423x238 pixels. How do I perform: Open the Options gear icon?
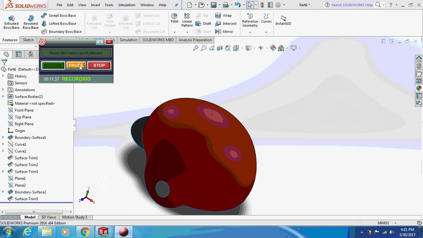click(x=278, y=5)
